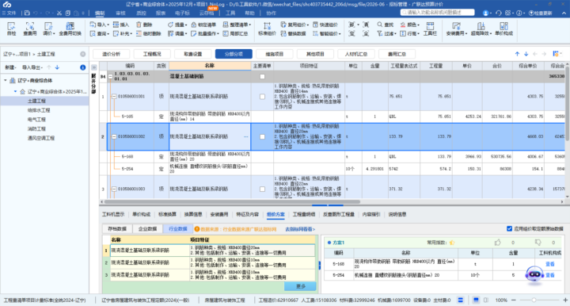The height and width of the screenshot is (306, 570).
Task: Click the 存档数据 button
Action: point(117,229)
